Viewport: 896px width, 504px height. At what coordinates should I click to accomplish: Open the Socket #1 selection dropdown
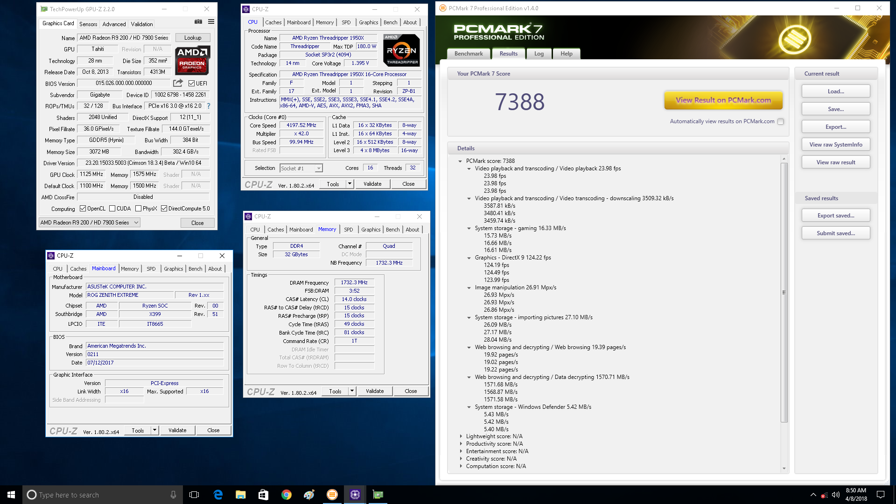(x=301, y=168)
